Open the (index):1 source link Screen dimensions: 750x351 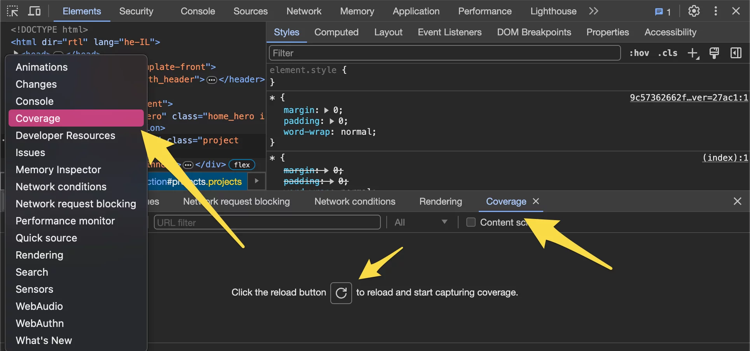725,158
